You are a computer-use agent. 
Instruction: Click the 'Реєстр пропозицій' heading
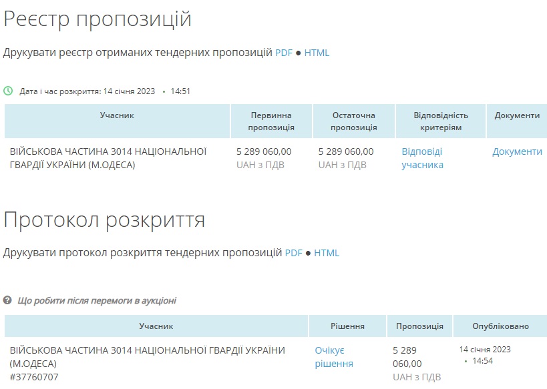pyautogui.click(x=98, y=19)
